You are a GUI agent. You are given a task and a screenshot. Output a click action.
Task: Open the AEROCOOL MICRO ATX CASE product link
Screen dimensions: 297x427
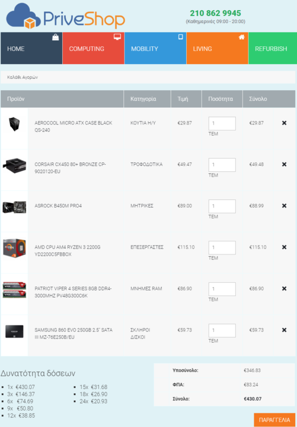click(74, 126)
